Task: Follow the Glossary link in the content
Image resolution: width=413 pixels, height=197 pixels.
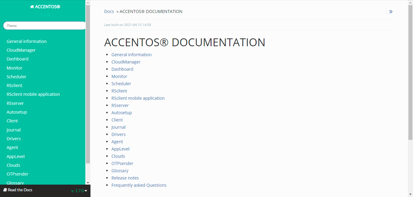Action: click(120, 171)
